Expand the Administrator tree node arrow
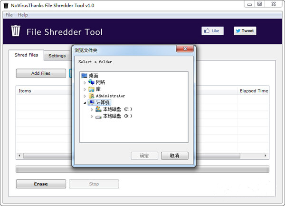Image resolution: width=285 pixels, height=206 pixels. pyautogui.click(x=85, y=96)
